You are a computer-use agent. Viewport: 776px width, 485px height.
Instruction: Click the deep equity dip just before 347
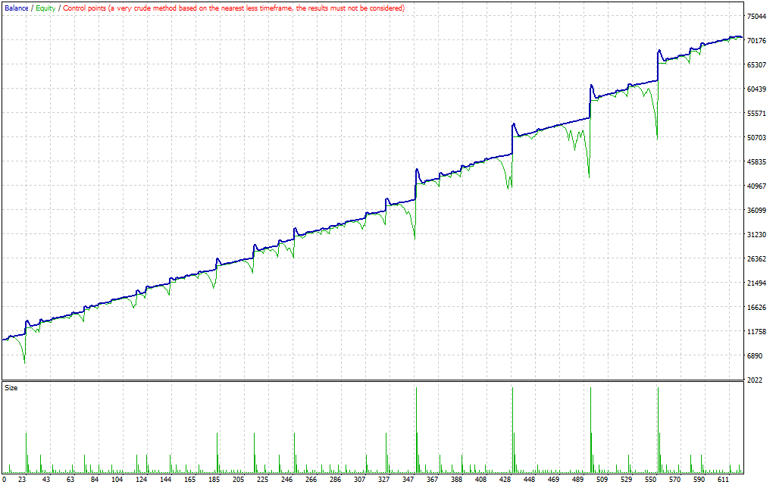tap(414, 236)
